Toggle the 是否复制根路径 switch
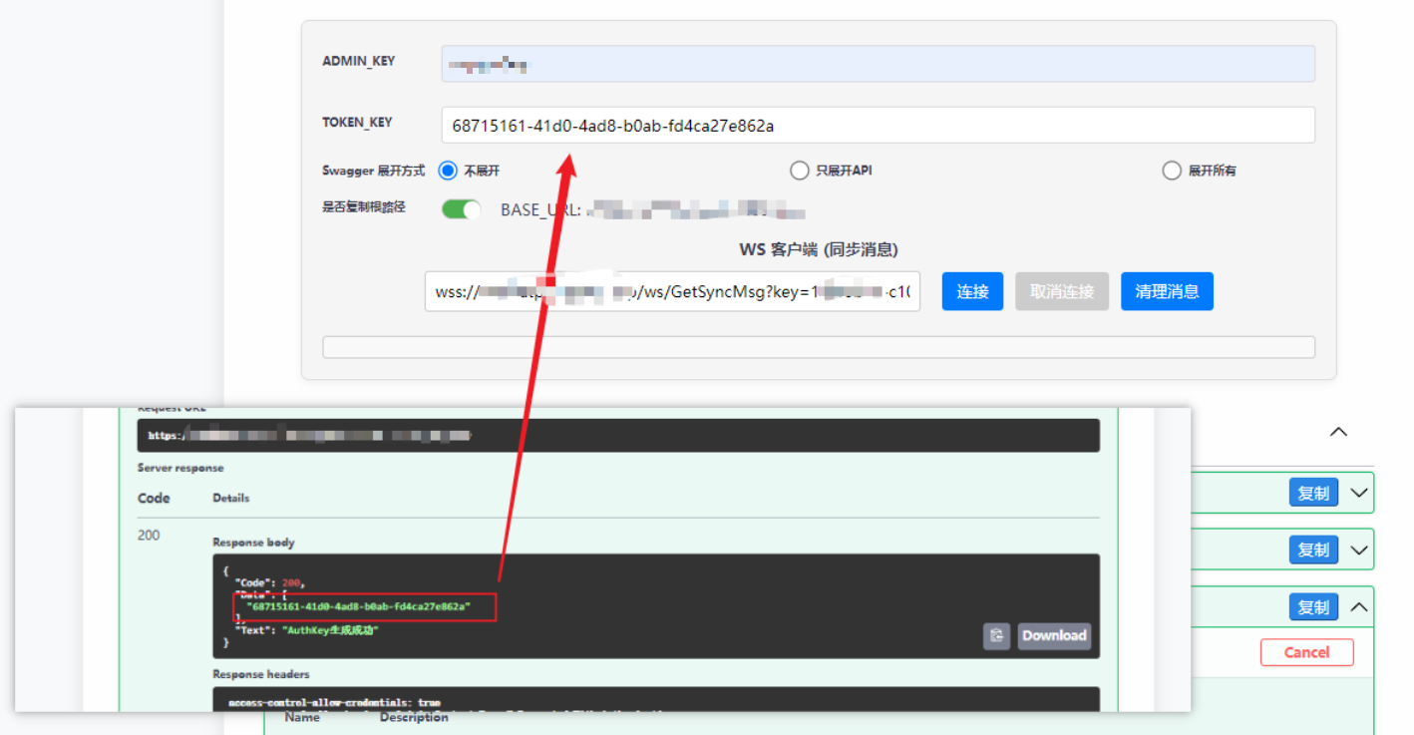 coord(461,209)
